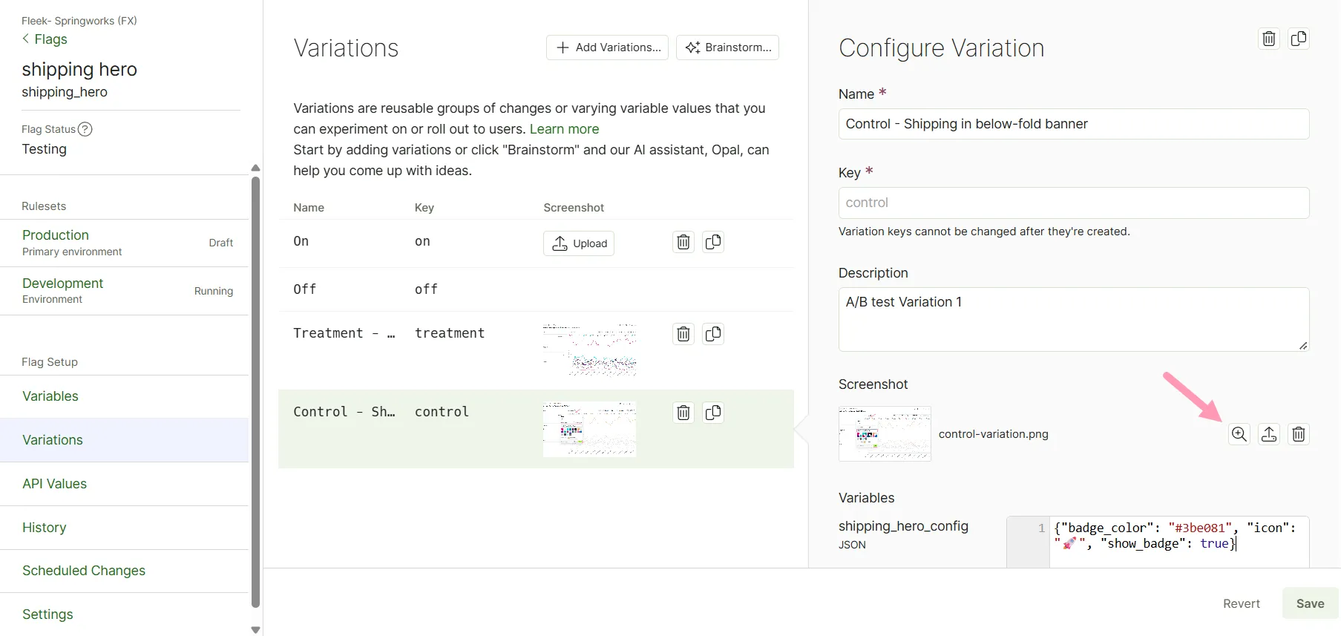Select the Treatment variation name
The image size is (1341, 636).
(x=344, y=333)
